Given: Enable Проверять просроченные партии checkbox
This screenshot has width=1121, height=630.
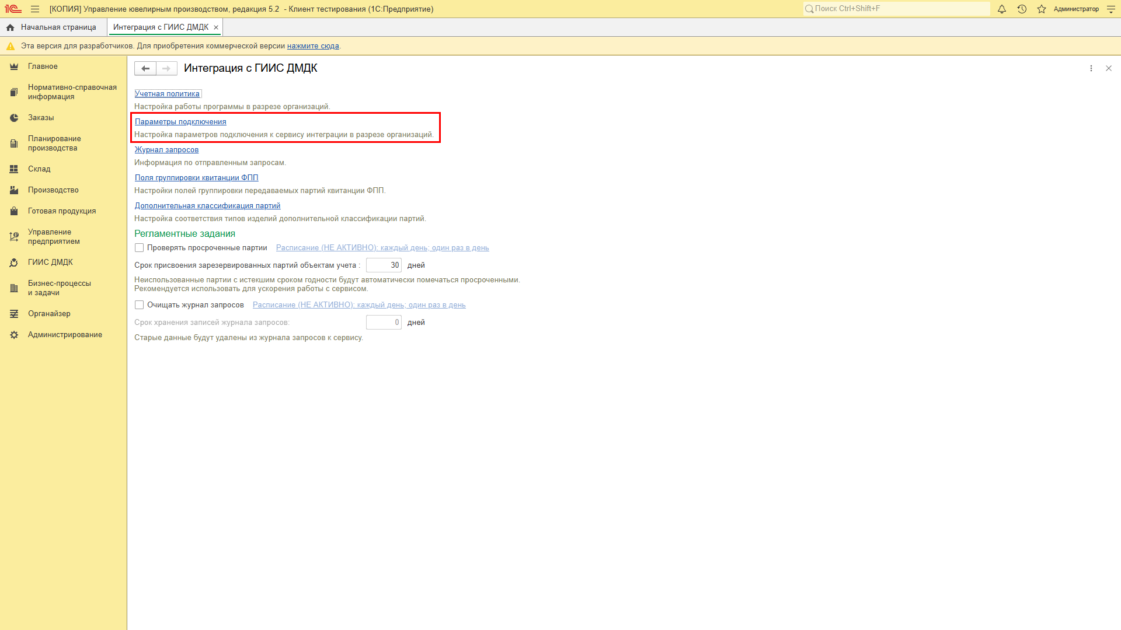Looking at the screenshot, I should [139, 248].
